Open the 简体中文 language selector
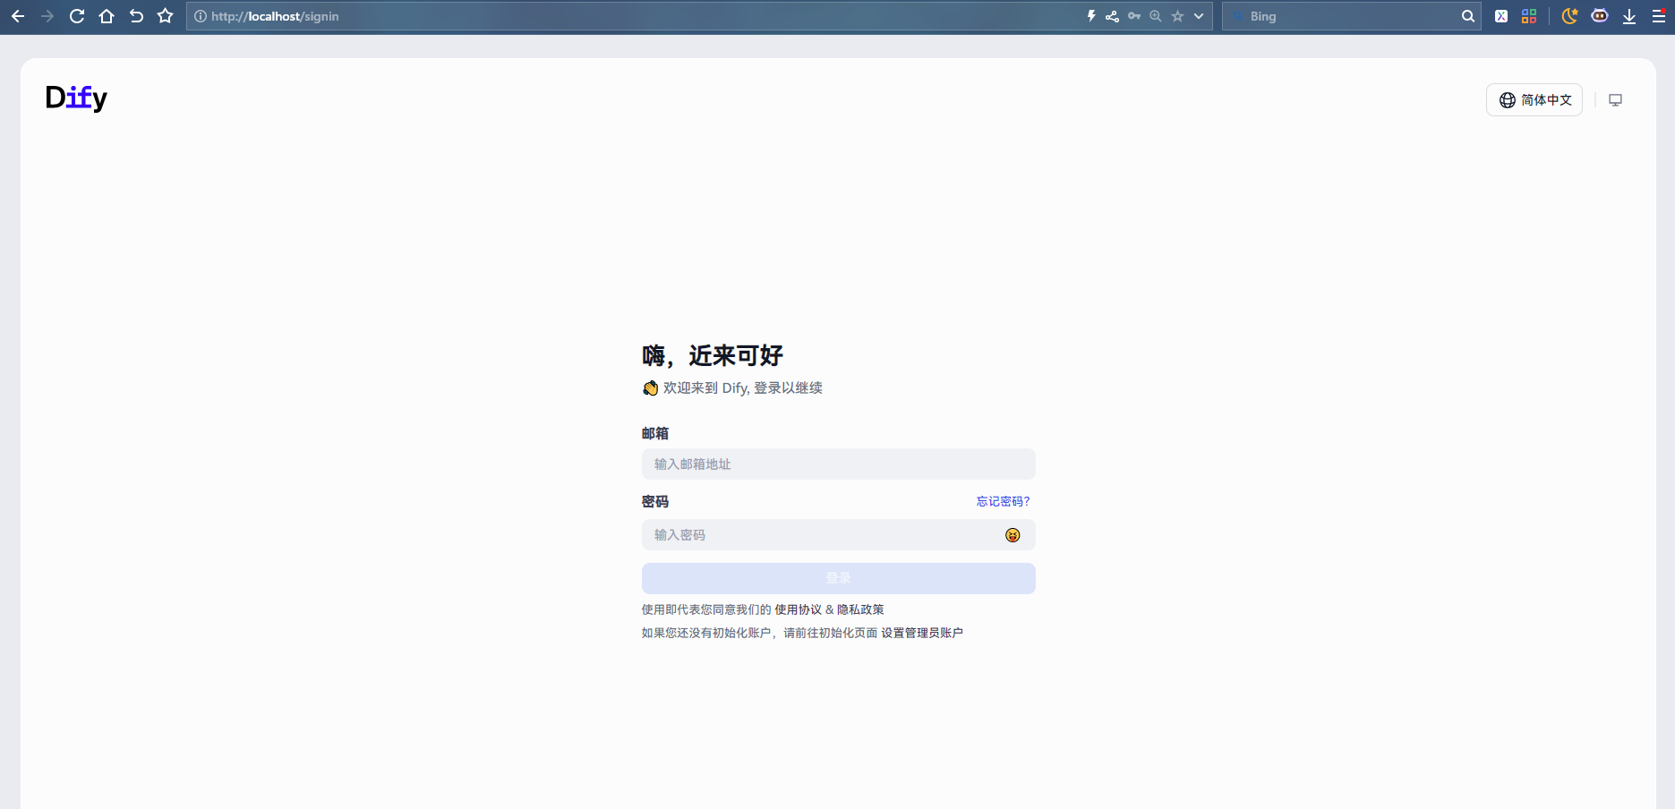Screen dimensions: 1675x809 (x=1534, y=100)
